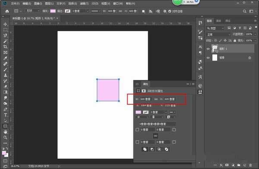Toggle Lock position in Layers panel

pyautogui.click(x=225, y=40)
